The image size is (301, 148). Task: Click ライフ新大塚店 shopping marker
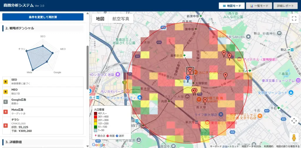221,115
